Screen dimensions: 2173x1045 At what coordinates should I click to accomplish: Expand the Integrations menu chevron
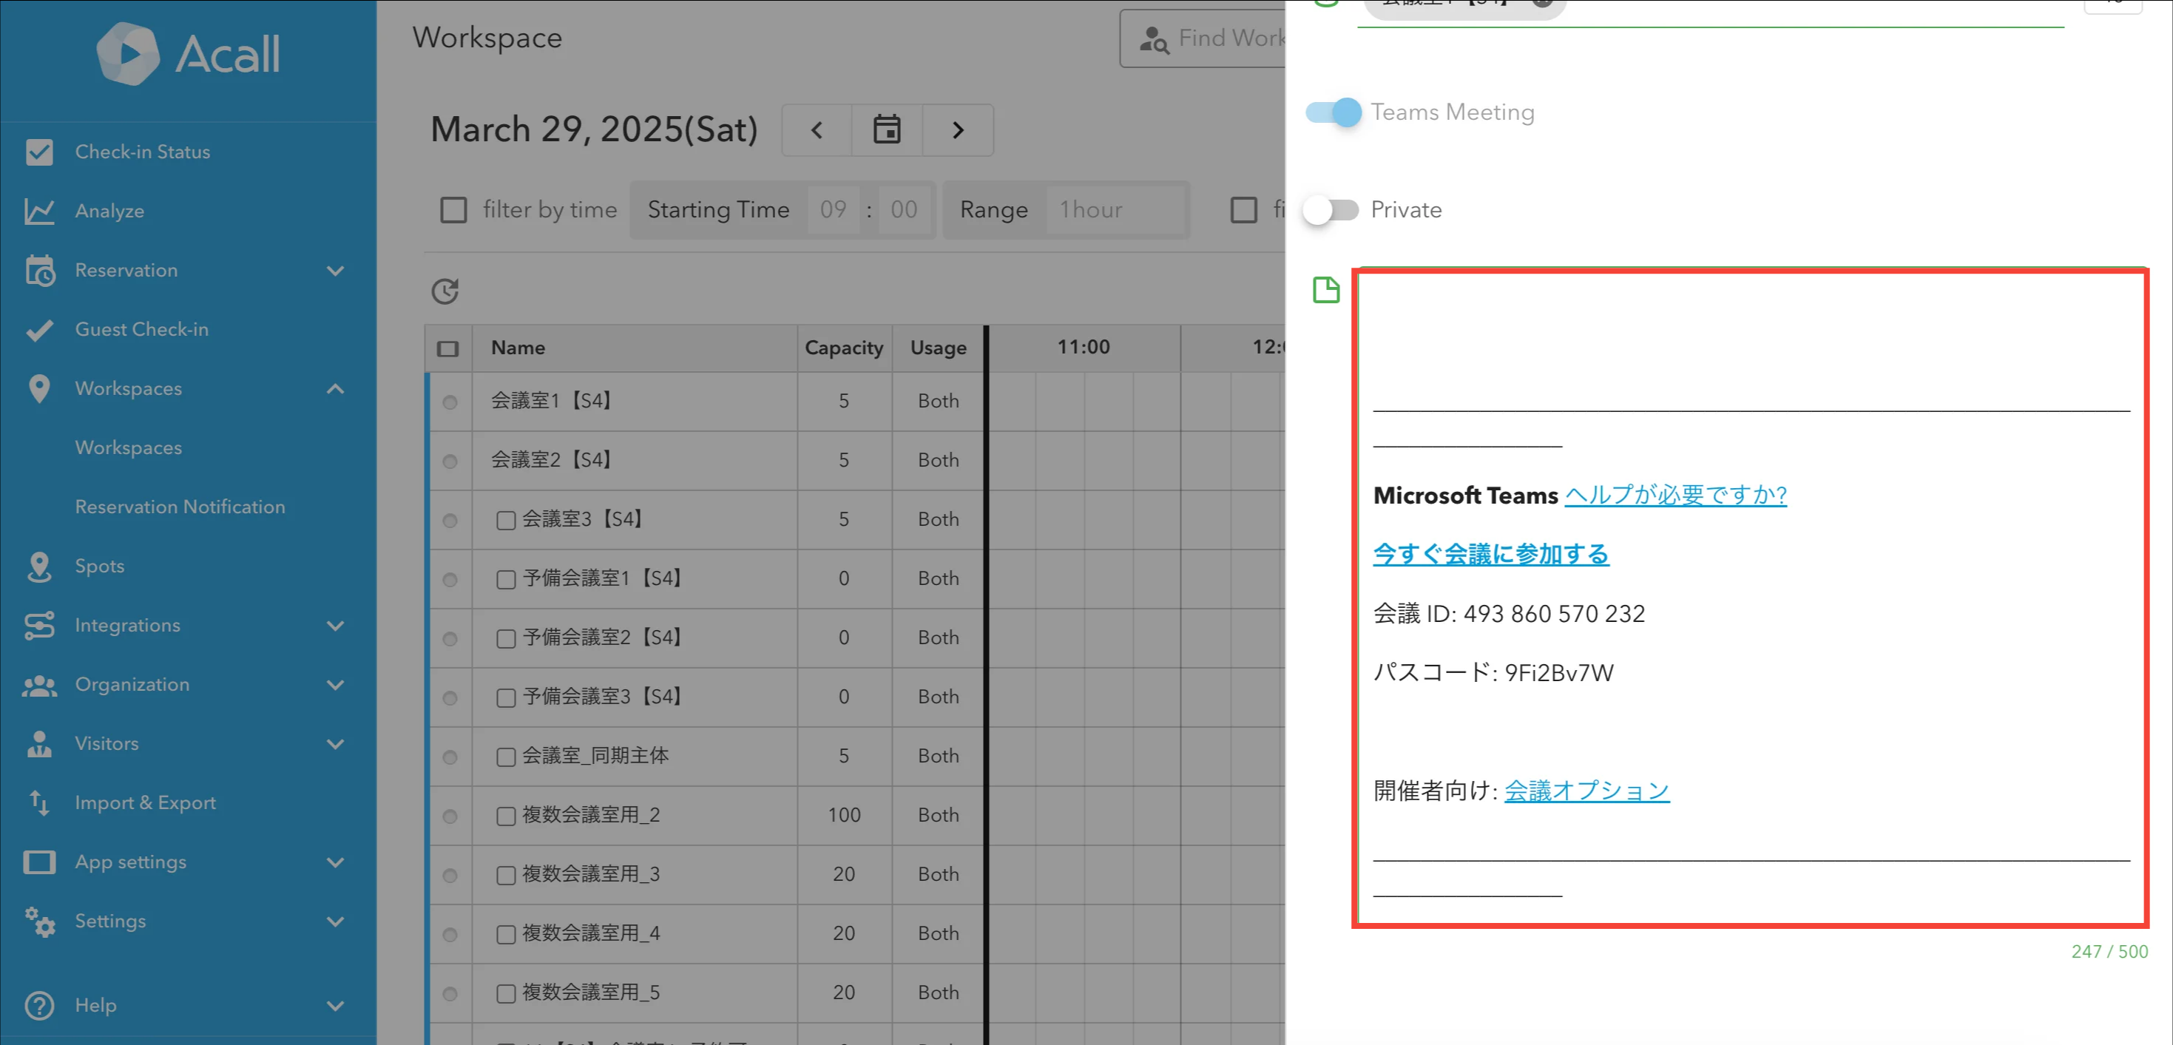pyautogui.click(x=336, y=626)
